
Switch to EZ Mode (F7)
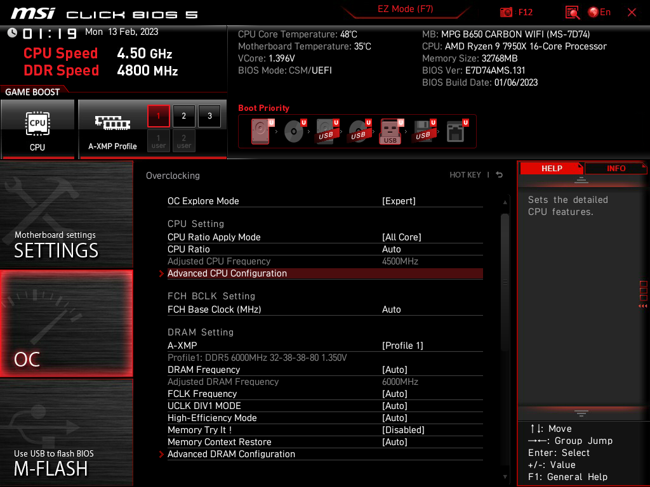406,9
